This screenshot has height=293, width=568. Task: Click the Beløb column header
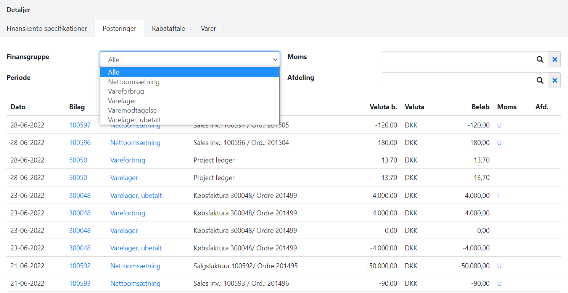pos(481,107)
